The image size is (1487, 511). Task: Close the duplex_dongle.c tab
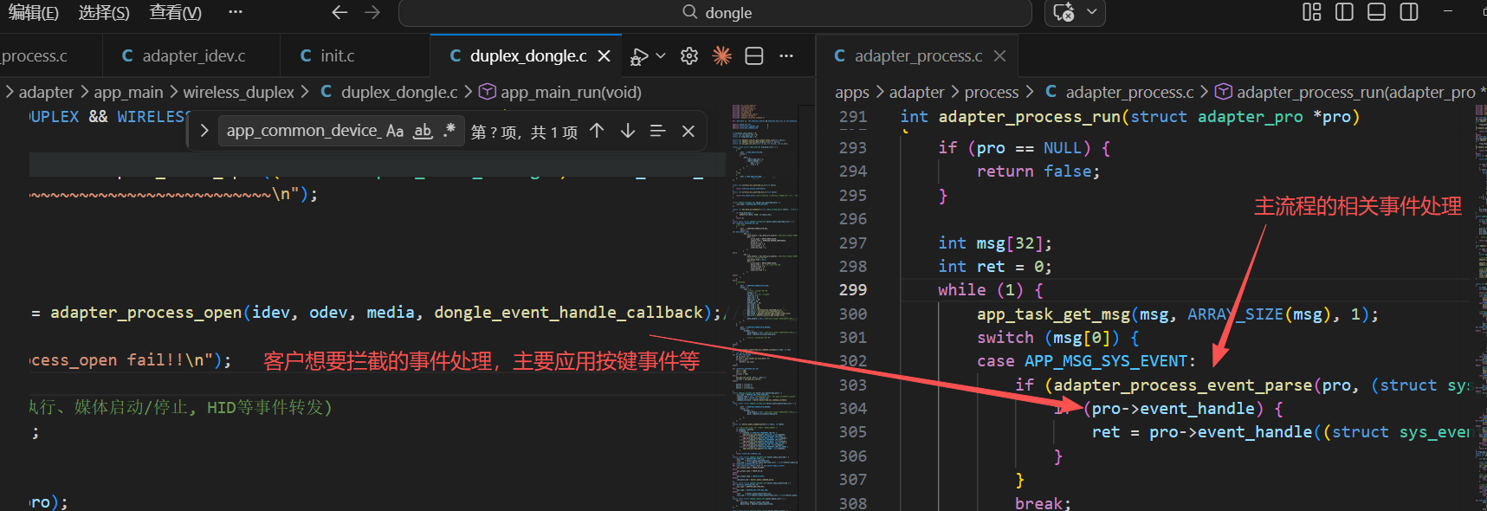click(x=604, y=56)
